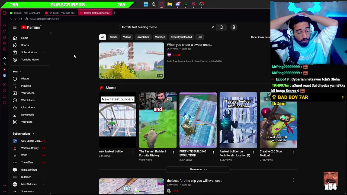
Task: Clear the search box with X
Action: (x=213, y=27)
